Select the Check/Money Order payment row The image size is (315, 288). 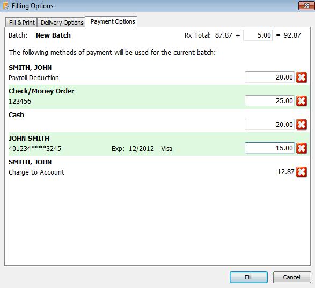pos(159,97)
